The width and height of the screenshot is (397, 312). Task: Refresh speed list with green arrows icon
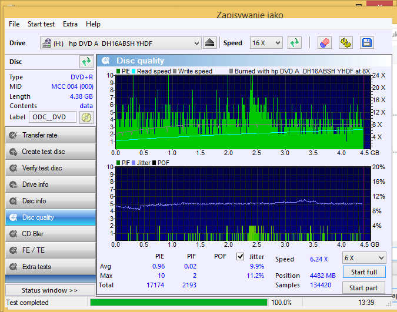pyautogui.click(x=295, y=43)
